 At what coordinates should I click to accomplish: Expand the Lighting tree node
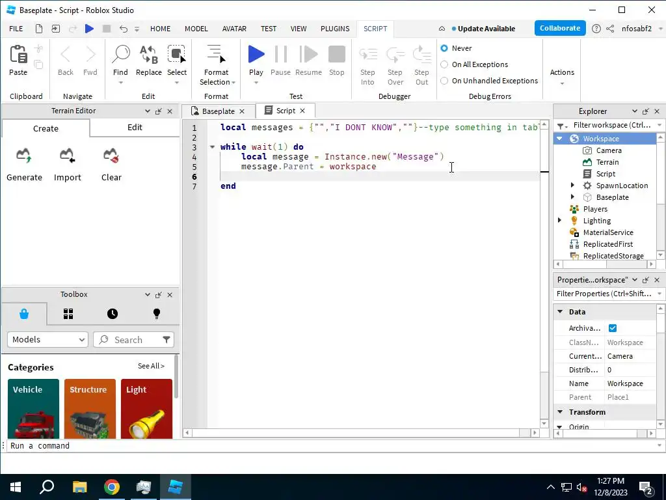coord(559,220)
